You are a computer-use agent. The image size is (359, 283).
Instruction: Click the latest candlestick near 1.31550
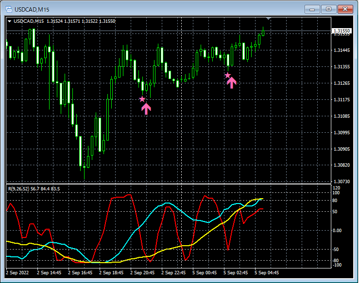[263, 32]
